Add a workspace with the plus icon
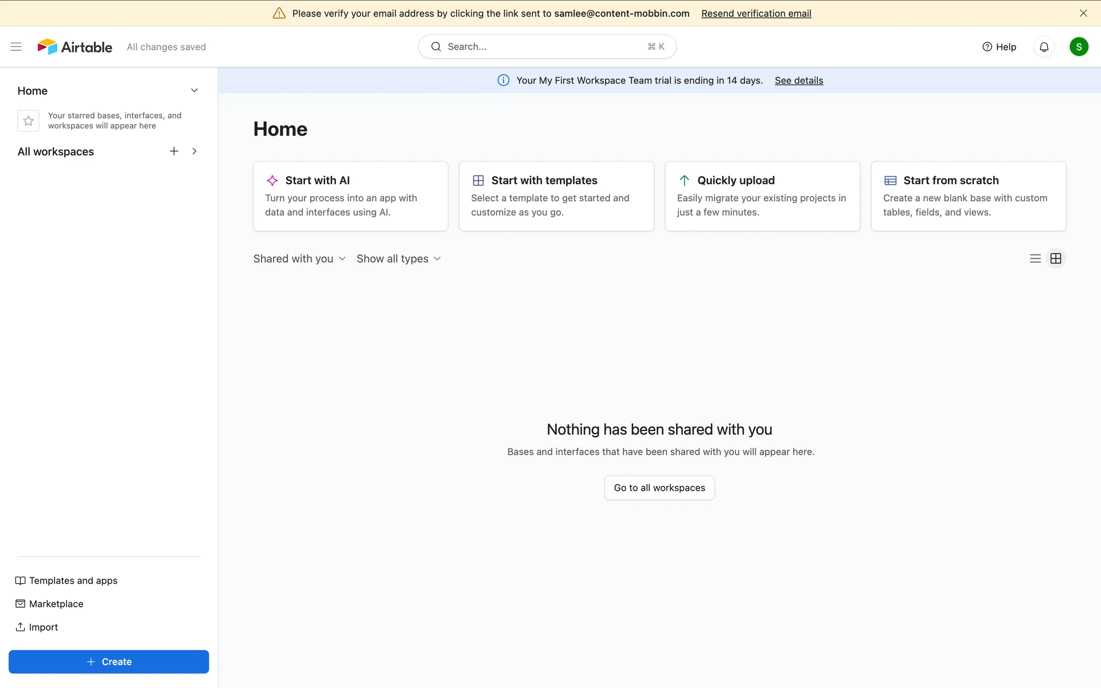Viewport: 1101px width, 688px height. click(x=174, y=151)
